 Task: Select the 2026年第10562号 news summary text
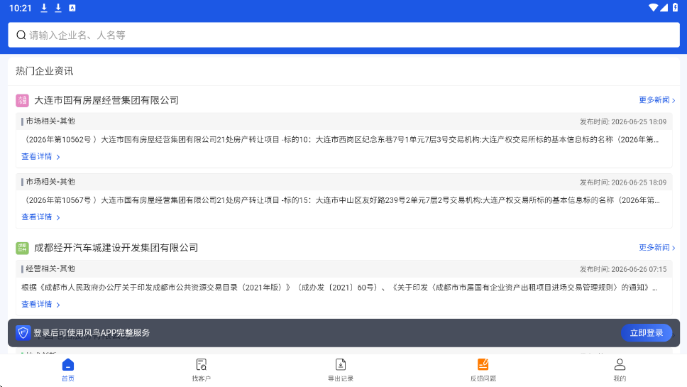(340, 139)
